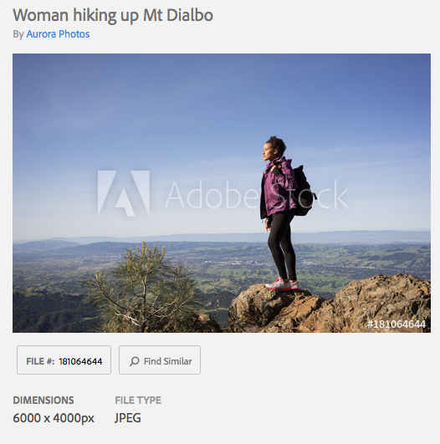Click the woman's black backpack in photo
Image resolution: width=440 pixels, height=444 pixels.
[x=303, y=192]
